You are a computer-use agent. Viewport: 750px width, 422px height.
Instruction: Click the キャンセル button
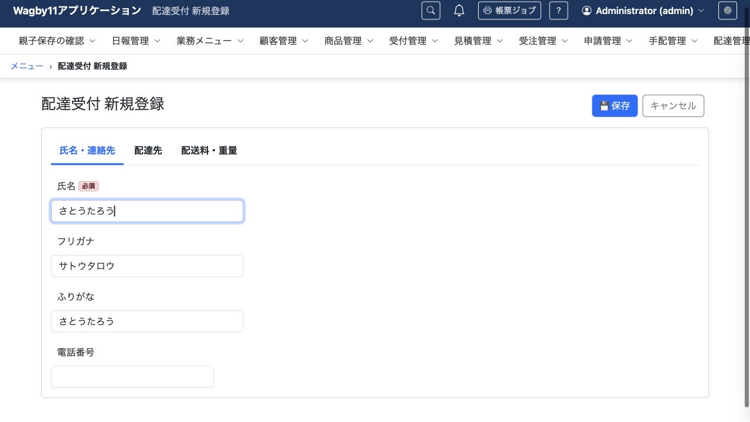pyautogui.click(x=673, y=106)
